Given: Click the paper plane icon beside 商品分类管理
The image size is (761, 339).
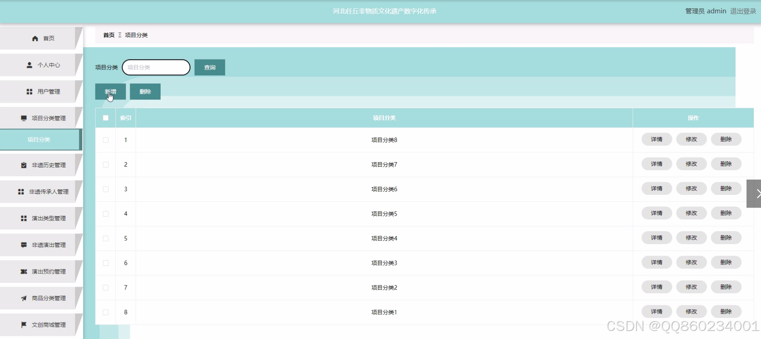Looking at the screenshot, I should [x=24, y=298].
